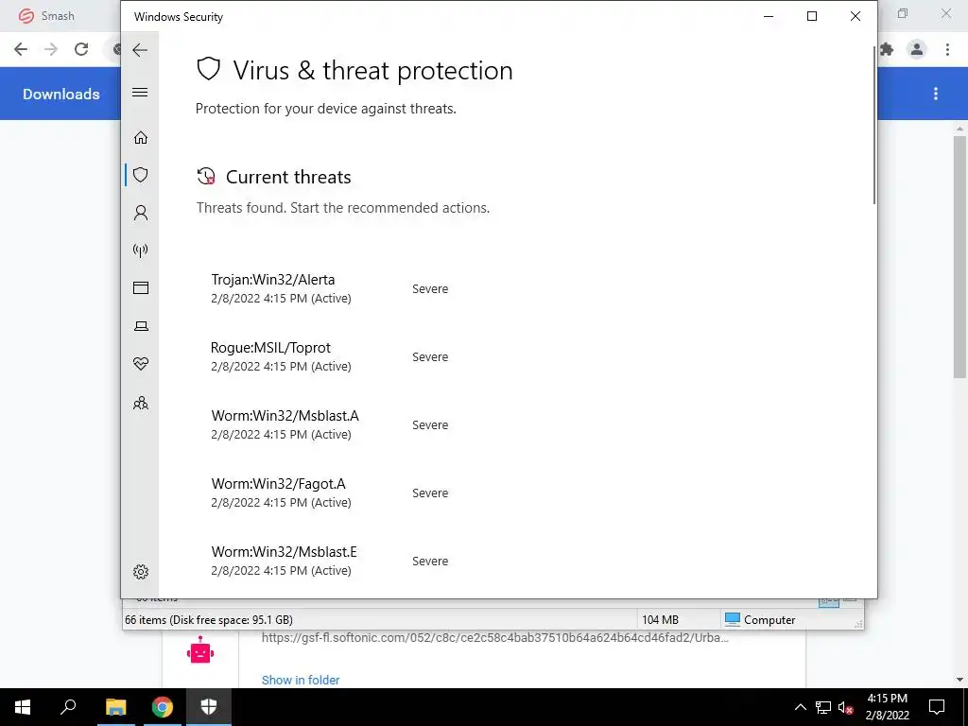Screen dimensions: 968x726
Task: Click 104 MB status bar entry
Action: tap(660, 620)
